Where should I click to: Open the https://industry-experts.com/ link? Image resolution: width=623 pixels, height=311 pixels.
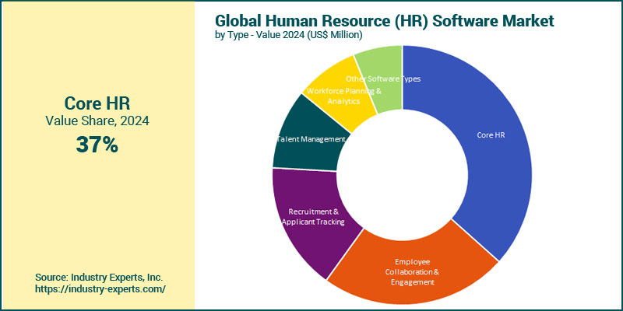click(100, 288)
